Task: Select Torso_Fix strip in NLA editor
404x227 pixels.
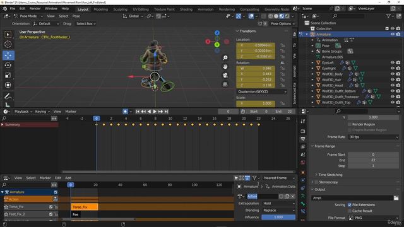Action: pyautogui.click(x=85, y=207)
